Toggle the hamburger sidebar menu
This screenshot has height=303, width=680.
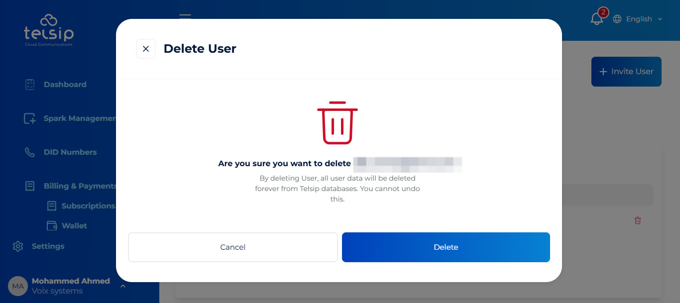pos(185,16)
